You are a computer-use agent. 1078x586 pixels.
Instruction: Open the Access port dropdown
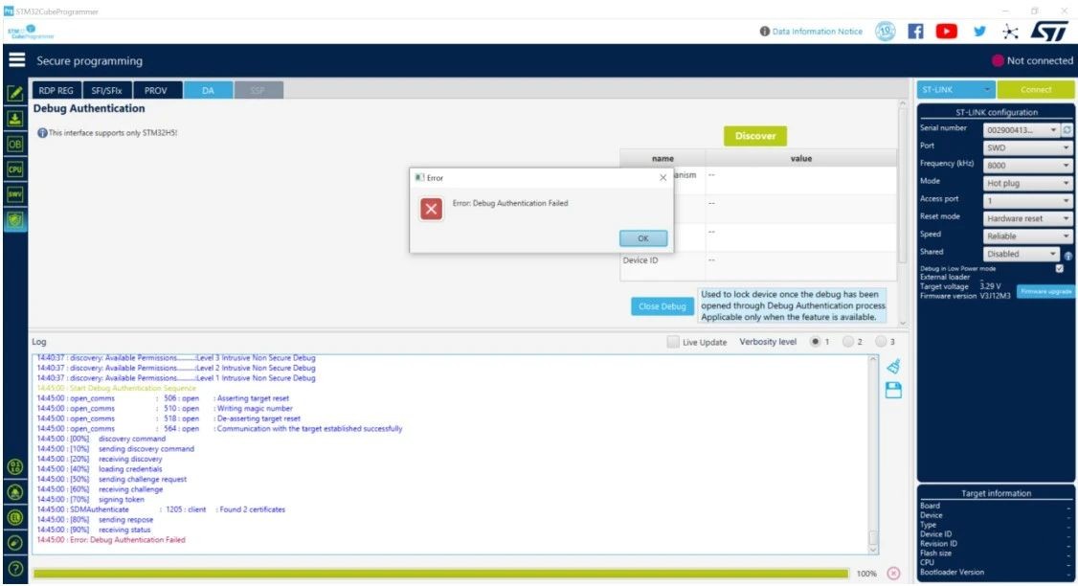[1027, 201]
